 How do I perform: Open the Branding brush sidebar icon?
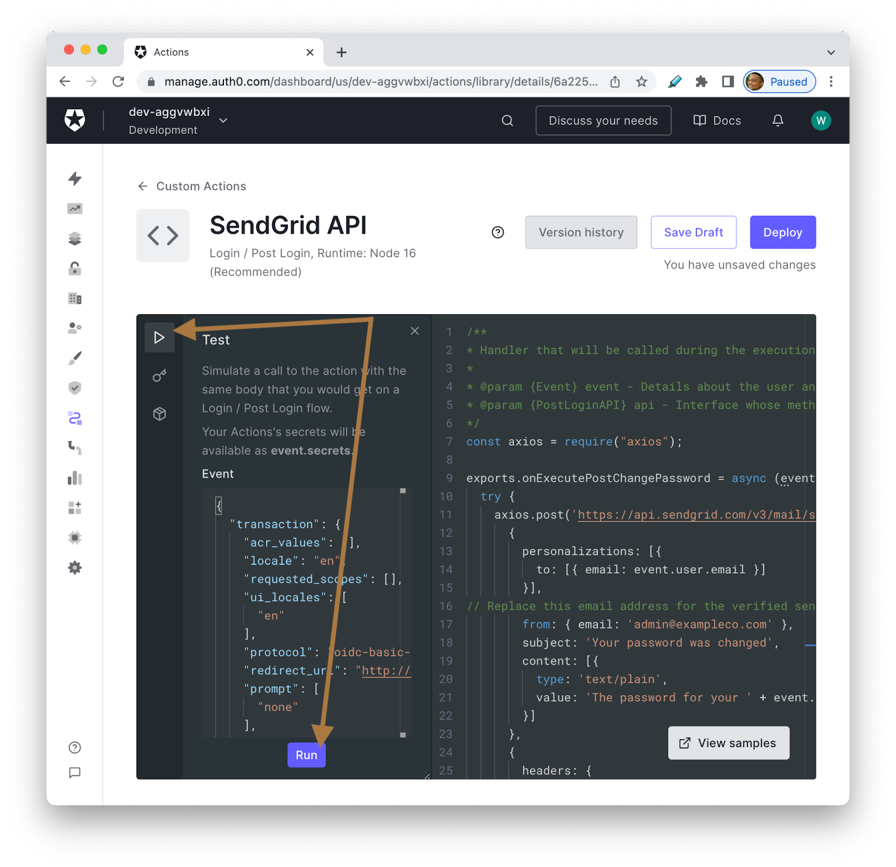74,358
